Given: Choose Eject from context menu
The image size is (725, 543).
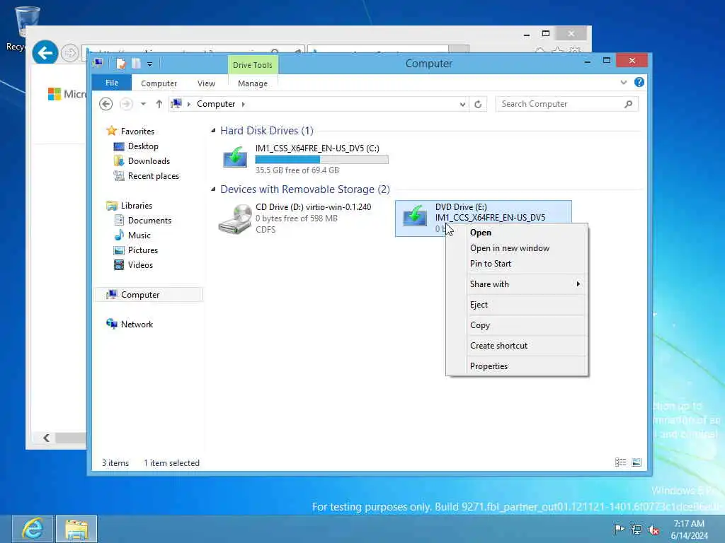Looking at the screenshot, I should pos(517,305).
